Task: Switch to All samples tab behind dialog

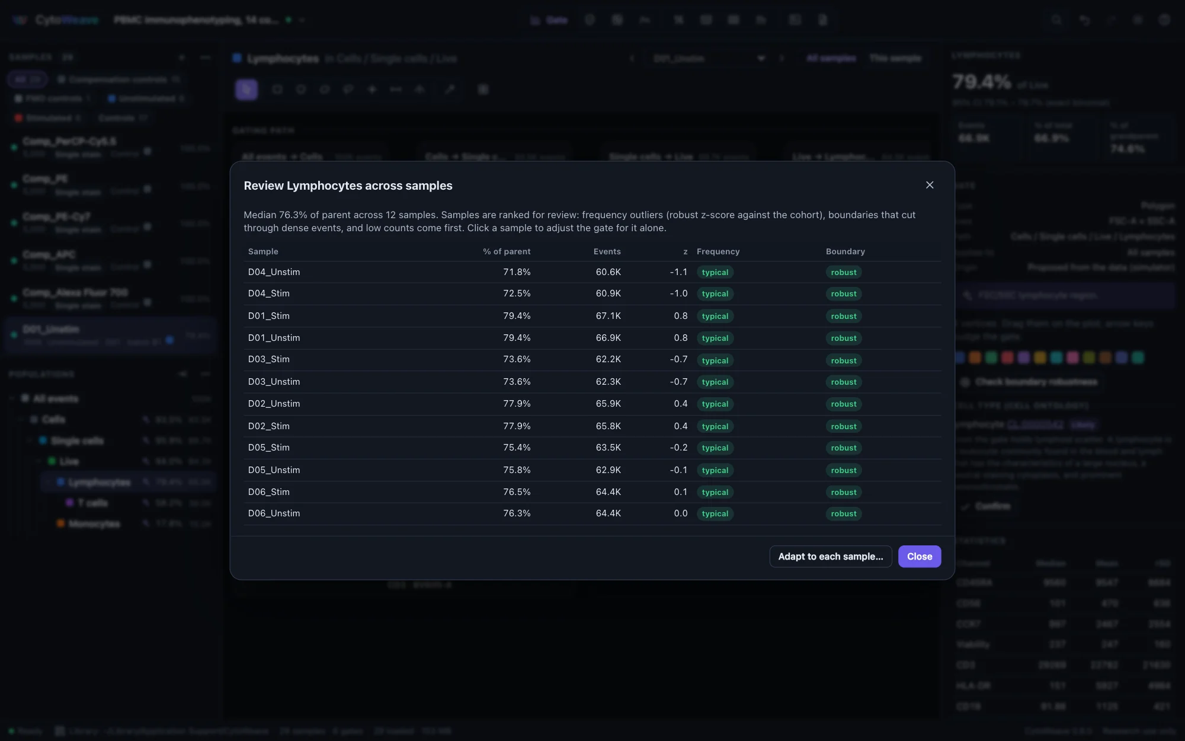Action: pos(831,58)
